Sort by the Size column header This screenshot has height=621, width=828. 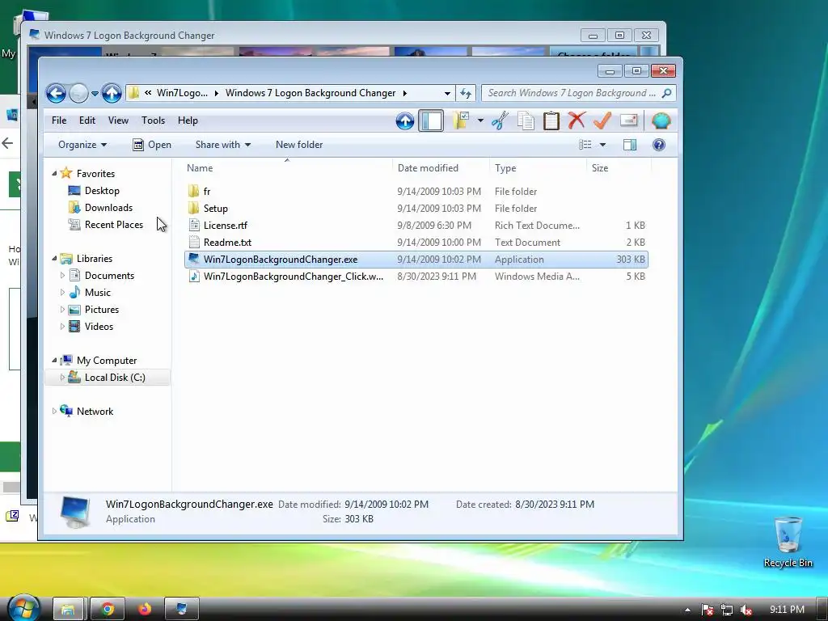tap(619, 168)
